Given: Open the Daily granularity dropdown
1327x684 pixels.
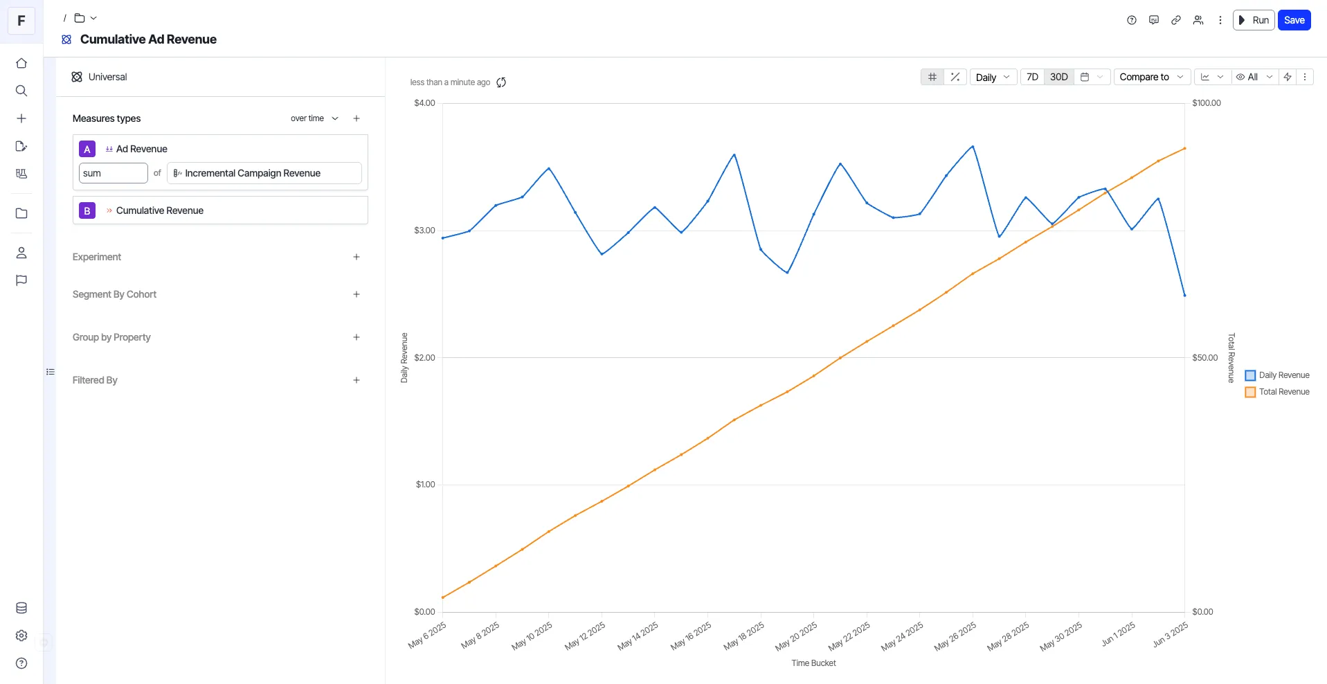Looking at the screenshot, I should pyautogui.click(x=993, y=77).
